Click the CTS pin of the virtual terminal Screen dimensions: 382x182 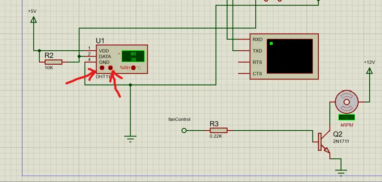pyautogui.click(x=244, y=74)
